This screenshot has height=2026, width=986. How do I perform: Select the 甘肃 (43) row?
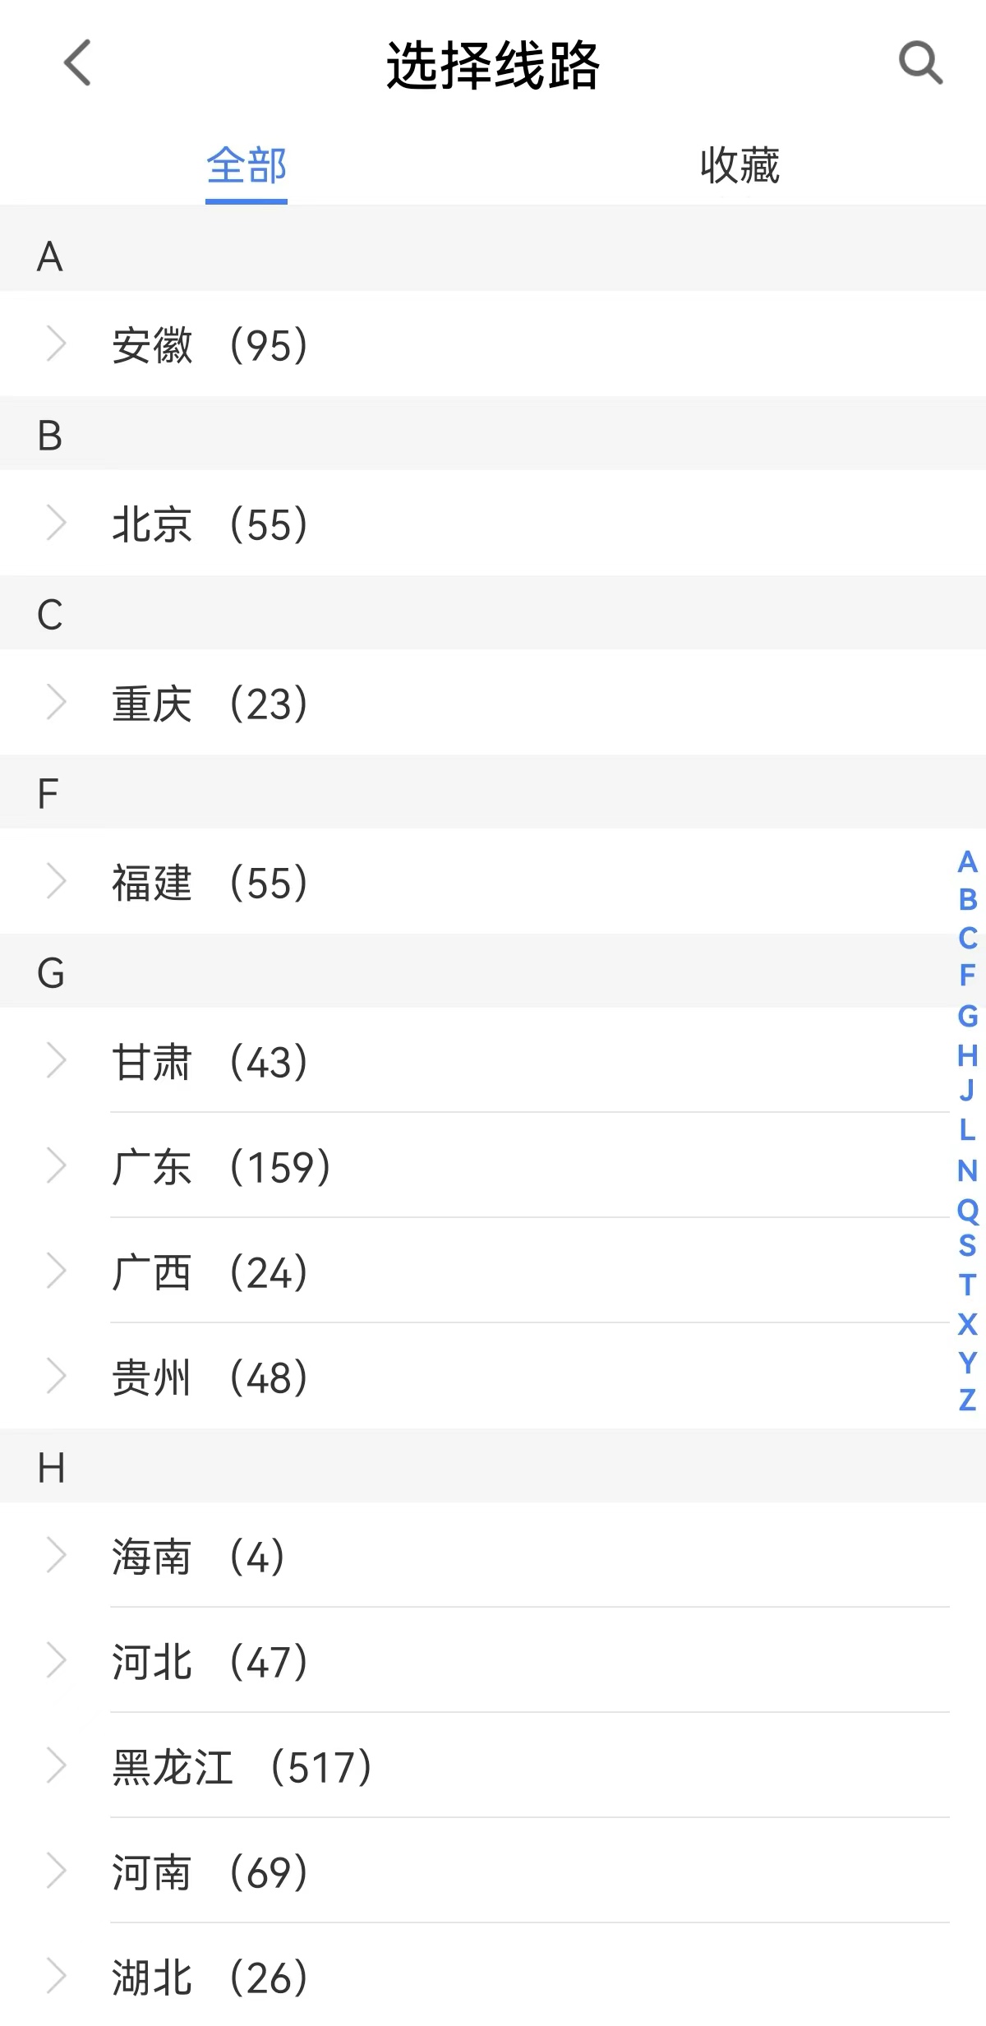210,1061
